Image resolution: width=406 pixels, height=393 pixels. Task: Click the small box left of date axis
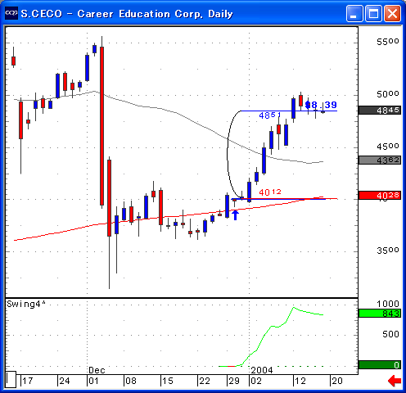point(11,379)
